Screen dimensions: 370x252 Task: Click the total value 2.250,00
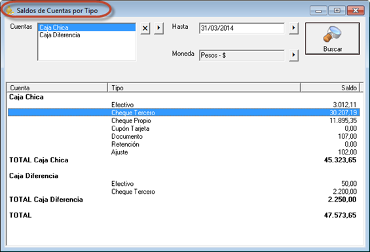point(342,200)
